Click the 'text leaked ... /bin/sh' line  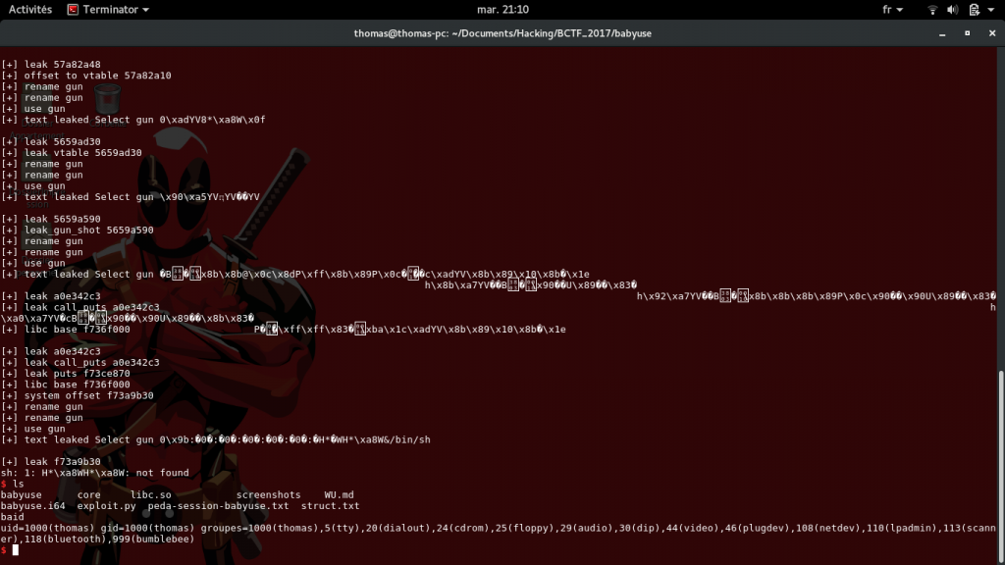(215, 440)
